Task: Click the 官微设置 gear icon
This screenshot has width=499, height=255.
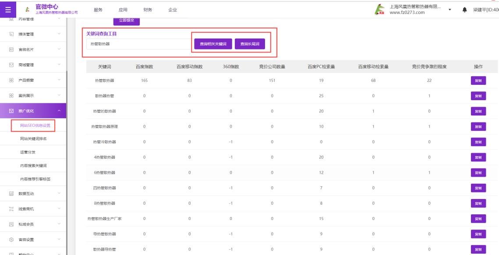Action: pyautogui.click(x=12, y=239)
